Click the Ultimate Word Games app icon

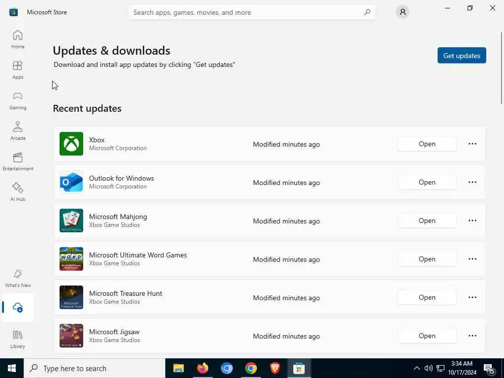(71, 259)
